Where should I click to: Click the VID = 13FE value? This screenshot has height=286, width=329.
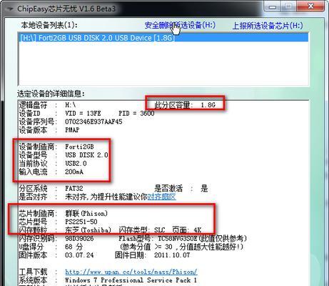click(83, 113)
